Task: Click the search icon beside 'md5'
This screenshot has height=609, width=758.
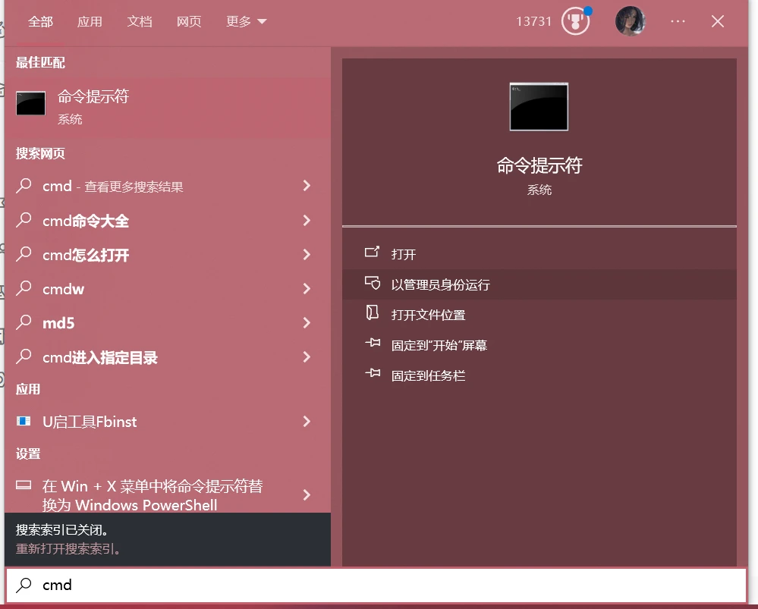Action: [x=24, y=322]
